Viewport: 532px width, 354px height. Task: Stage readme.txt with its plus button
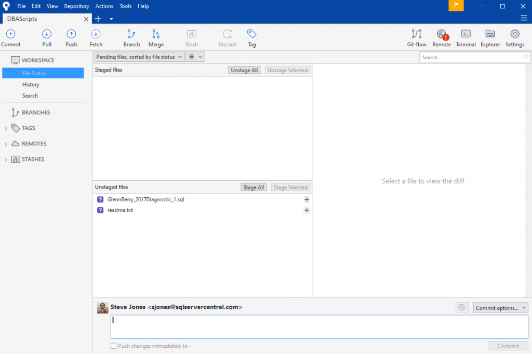307,210
